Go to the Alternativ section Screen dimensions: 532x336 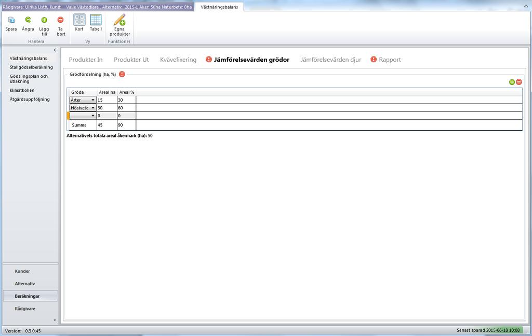(x=25, y=284)
